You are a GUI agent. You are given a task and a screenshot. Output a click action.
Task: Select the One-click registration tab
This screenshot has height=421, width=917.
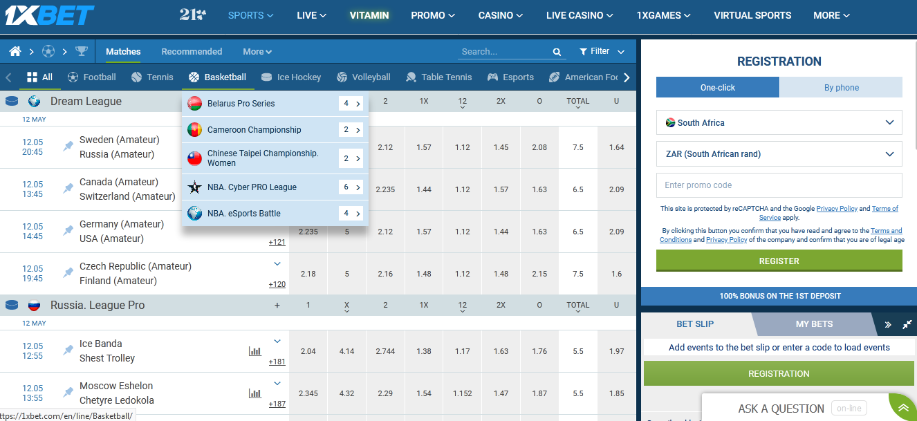[717, 88]
